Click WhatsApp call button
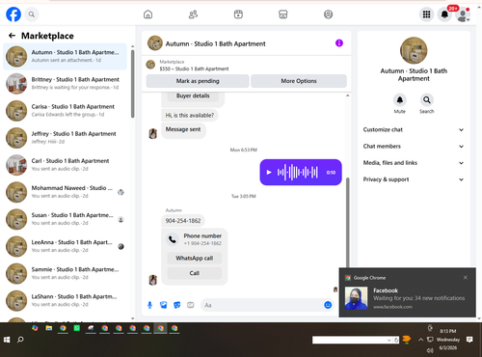This screenshot has width=482, height=357. tap(195, 259)
